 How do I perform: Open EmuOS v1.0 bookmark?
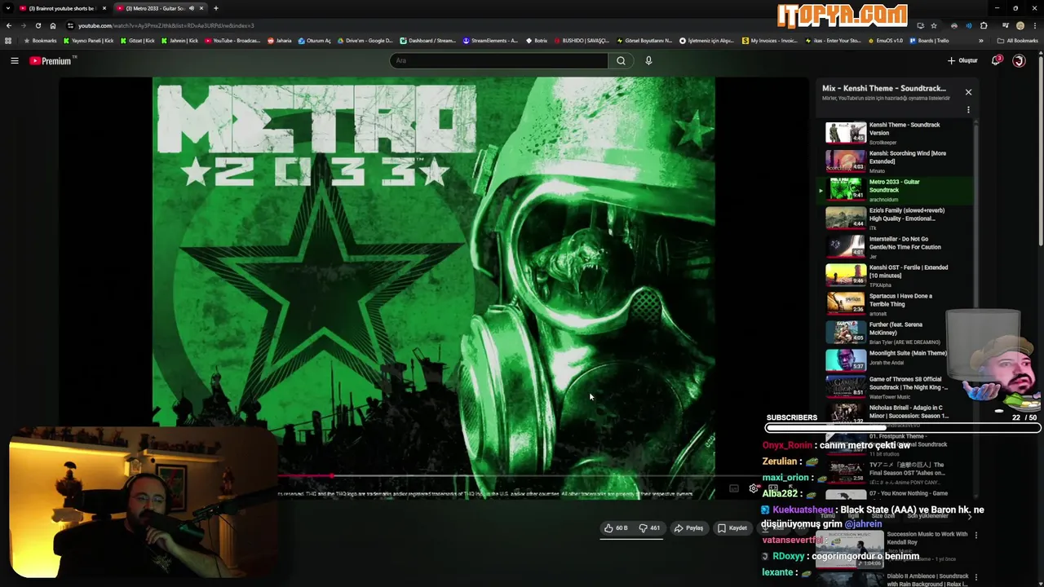pos(885,41)
